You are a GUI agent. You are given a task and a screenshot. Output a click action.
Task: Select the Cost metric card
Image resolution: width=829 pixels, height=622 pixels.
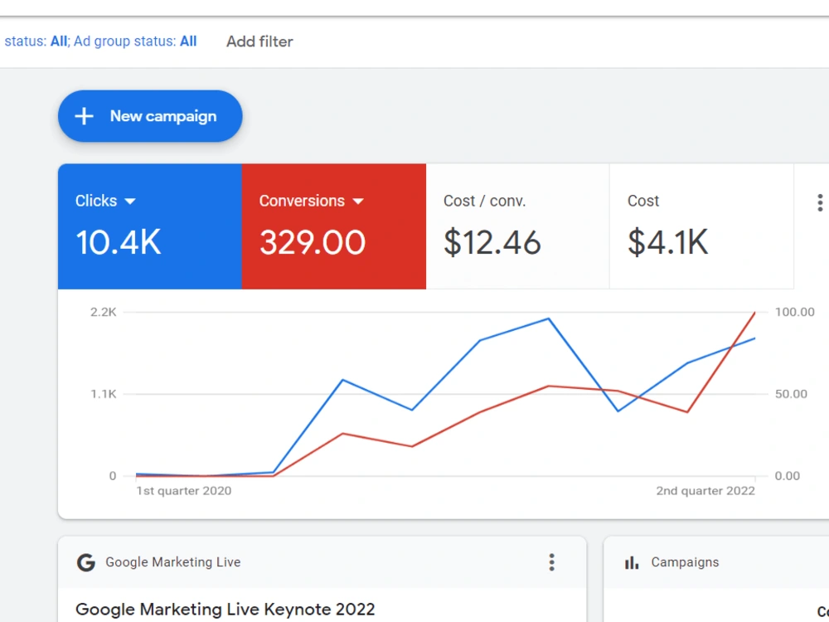pyautogui.click(x=701, y=226)
